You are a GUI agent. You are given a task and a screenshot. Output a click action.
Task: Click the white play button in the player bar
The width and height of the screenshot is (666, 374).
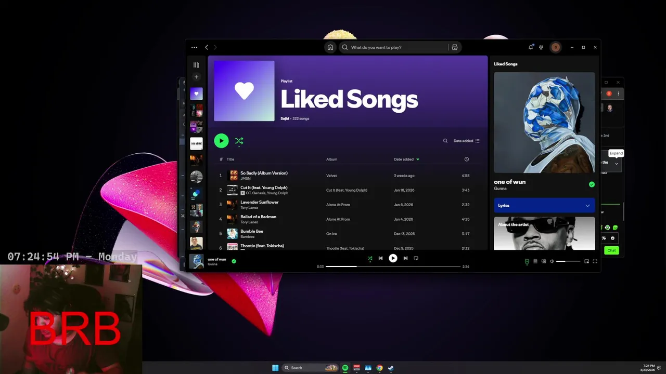(x=393, y=258)
